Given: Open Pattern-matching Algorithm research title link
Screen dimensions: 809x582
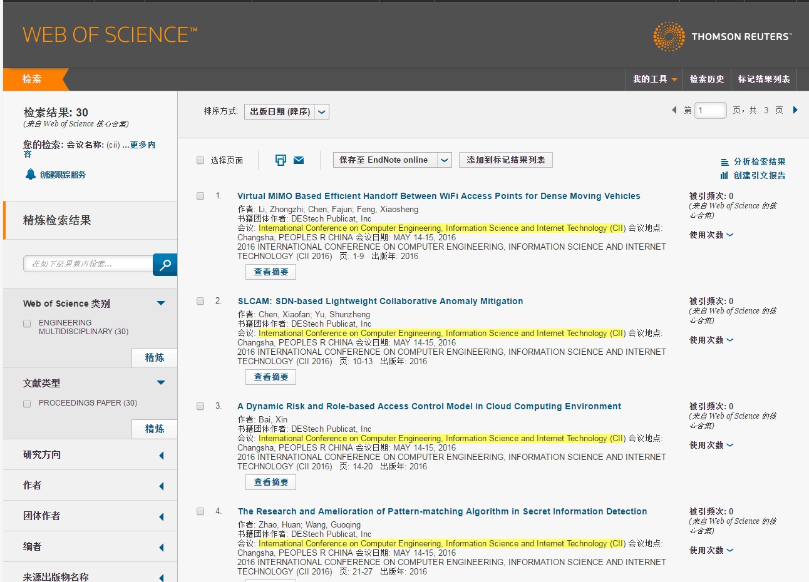Looking at the screenshot, I should [x=442, y=511].
